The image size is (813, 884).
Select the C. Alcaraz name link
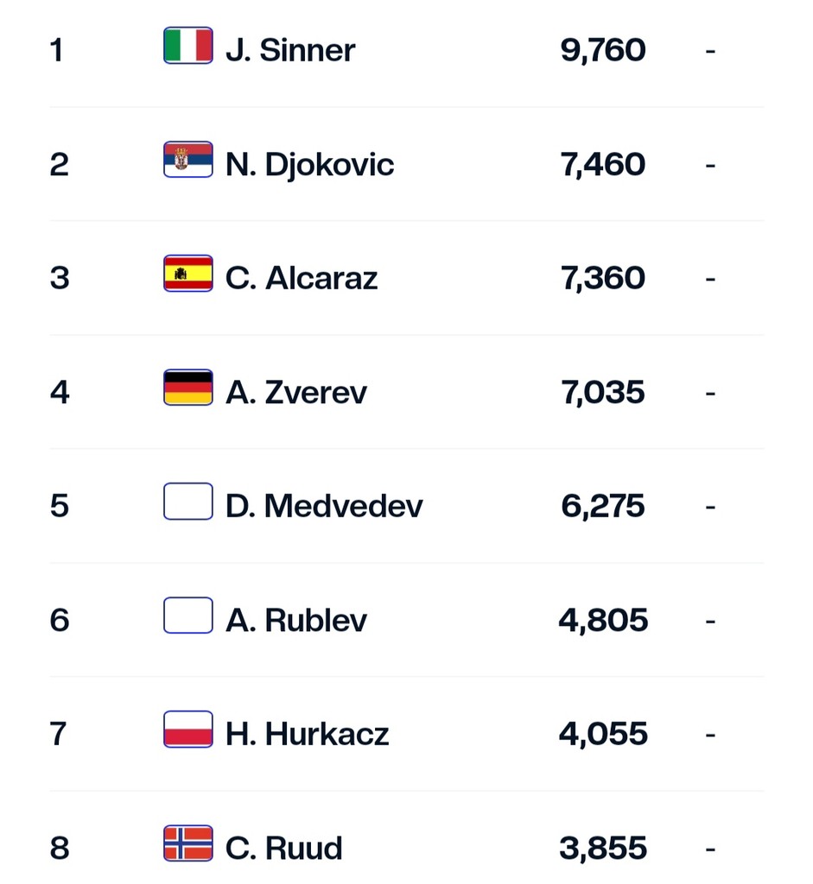click(x=302, y=279)
